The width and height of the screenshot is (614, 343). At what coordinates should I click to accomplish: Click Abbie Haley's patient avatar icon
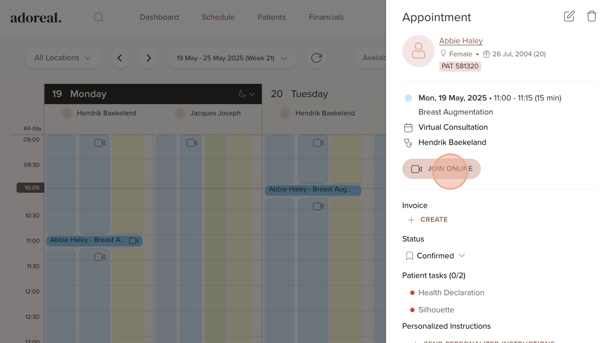(418, 51)
